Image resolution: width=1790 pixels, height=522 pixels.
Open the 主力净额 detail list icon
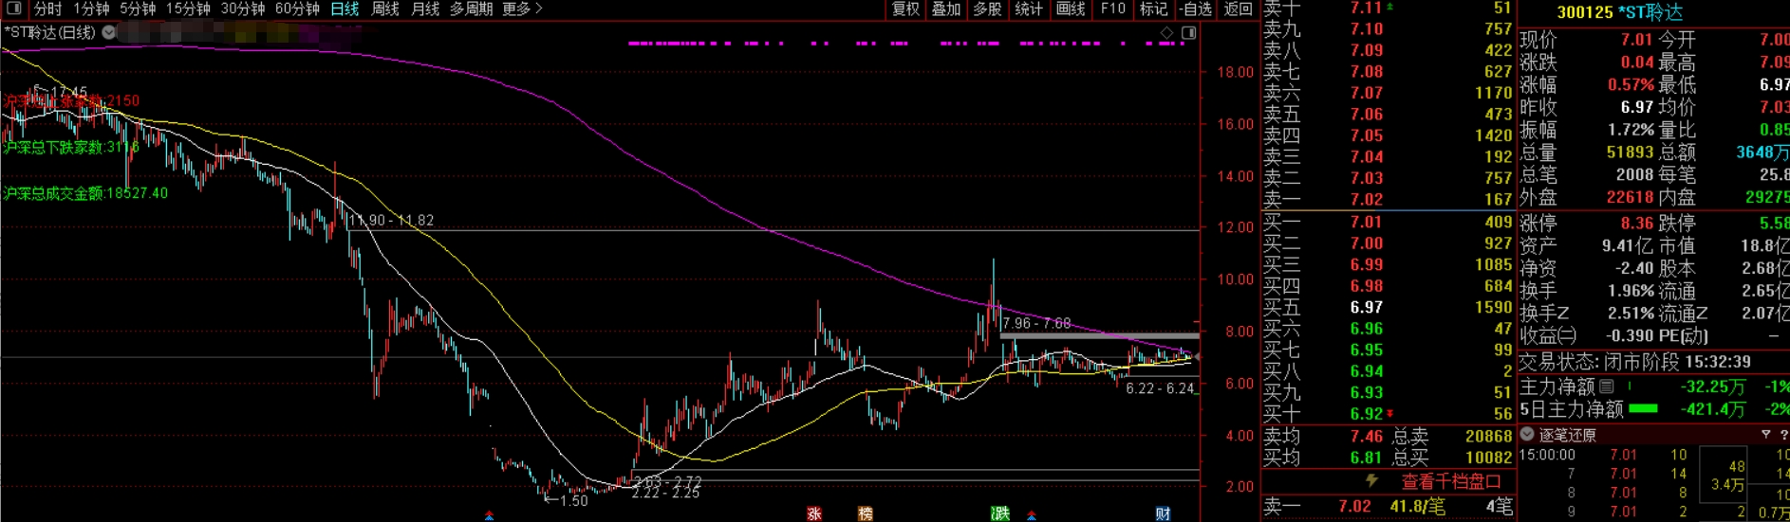[1607, 387]
